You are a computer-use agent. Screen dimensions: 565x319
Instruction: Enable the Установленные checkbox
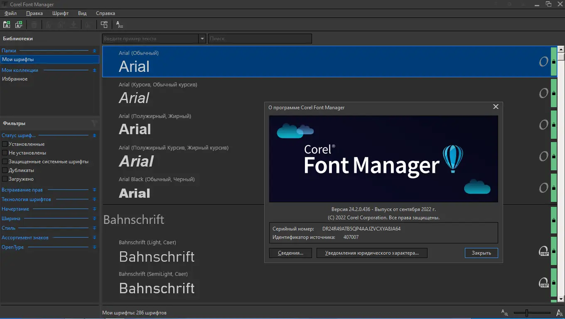pos(5,144)
